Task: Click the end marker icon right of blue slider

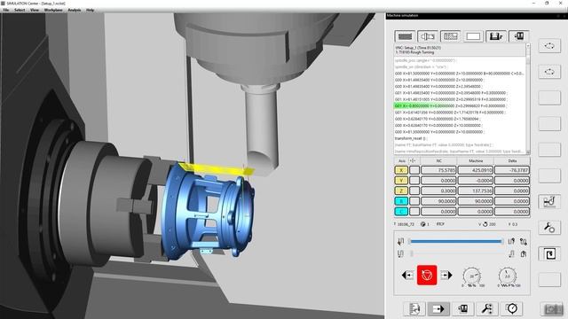Action: (x=511, y=241)
